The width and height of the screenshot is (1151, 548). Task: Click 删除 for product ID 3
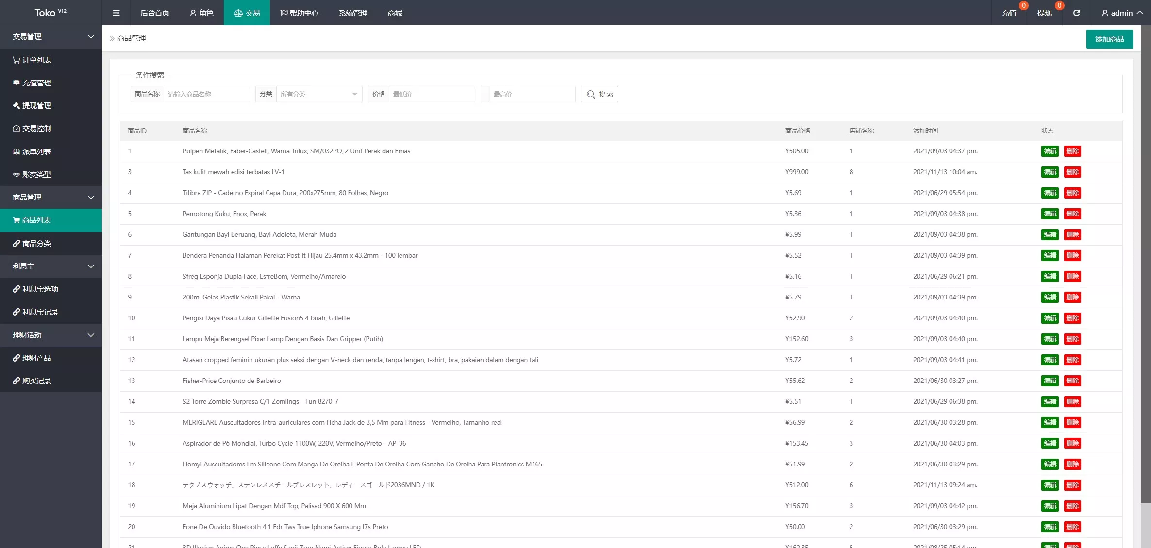coord(1072,172)
